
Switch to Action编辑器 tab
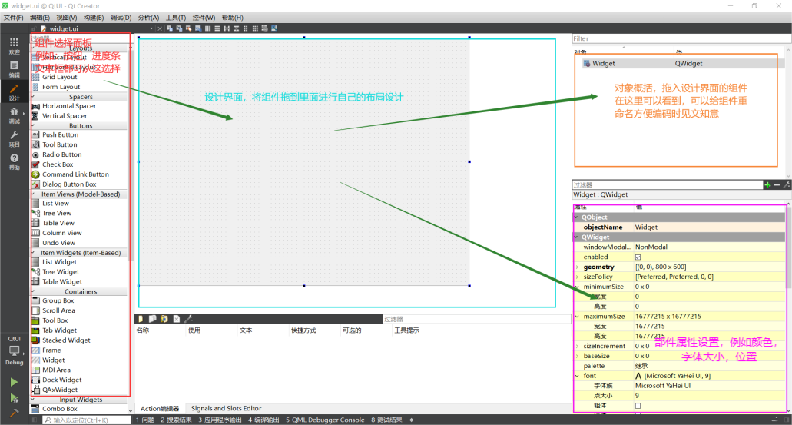point(160,408)
